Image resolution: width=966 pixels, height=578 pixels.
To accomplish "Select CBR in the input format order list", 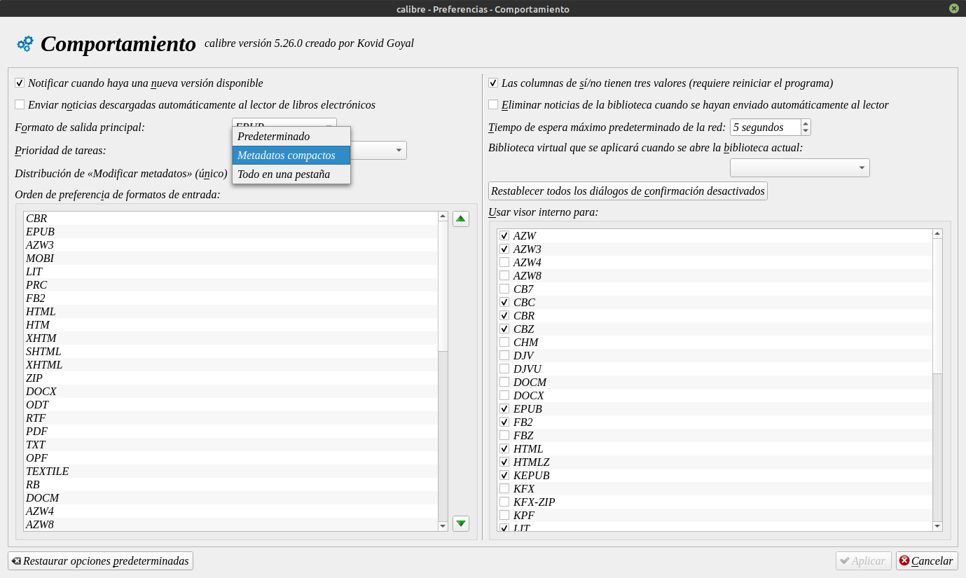I will [x=230, y=219].
